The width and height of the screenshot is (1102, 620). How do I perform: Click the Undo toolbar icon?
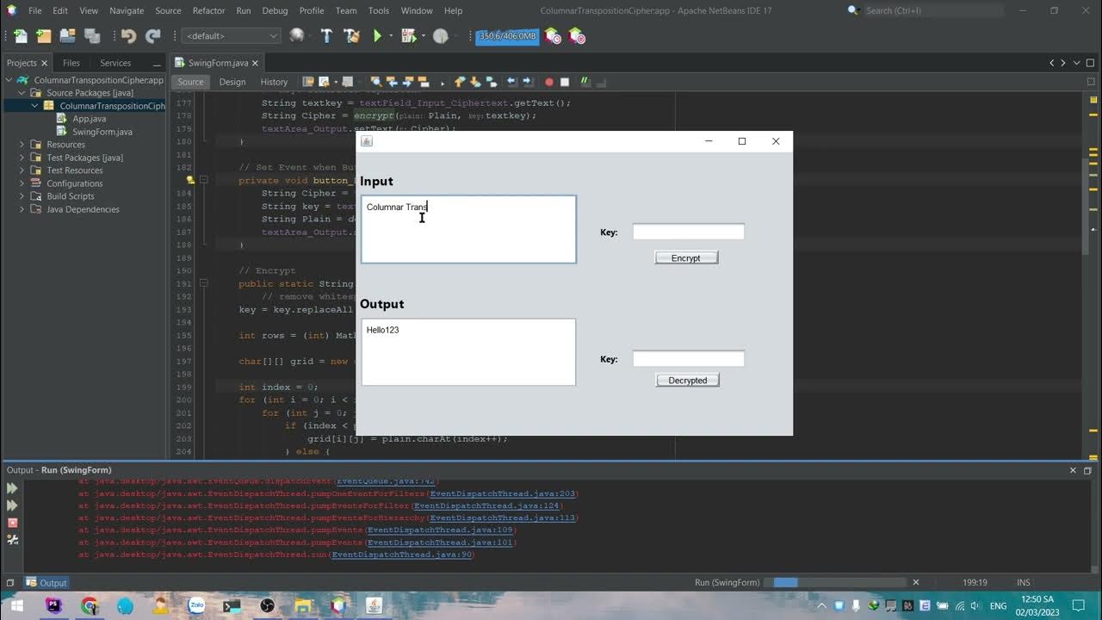pyautogui.click(x=128, y=36)
